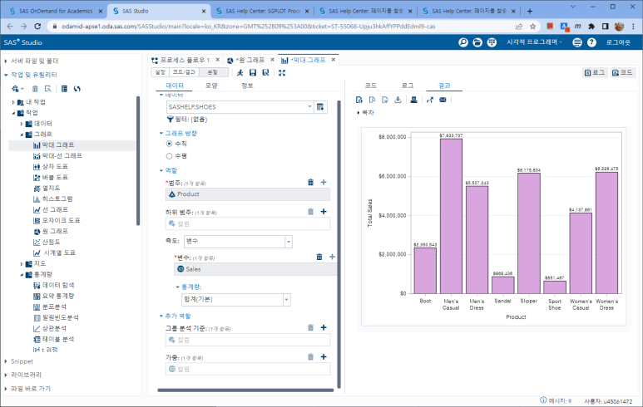Open the 정보 tab
Screen dimensions: 643x407
coord(247,86)
